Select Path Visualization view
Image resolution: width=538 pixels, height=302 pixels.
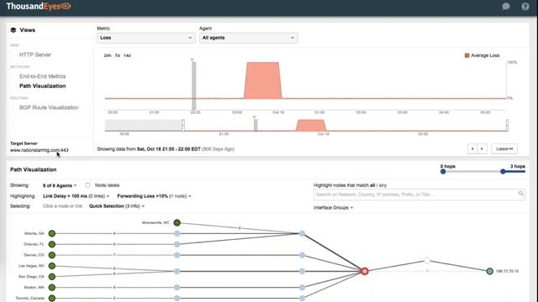pyautogui.click(x=42, y=86)
